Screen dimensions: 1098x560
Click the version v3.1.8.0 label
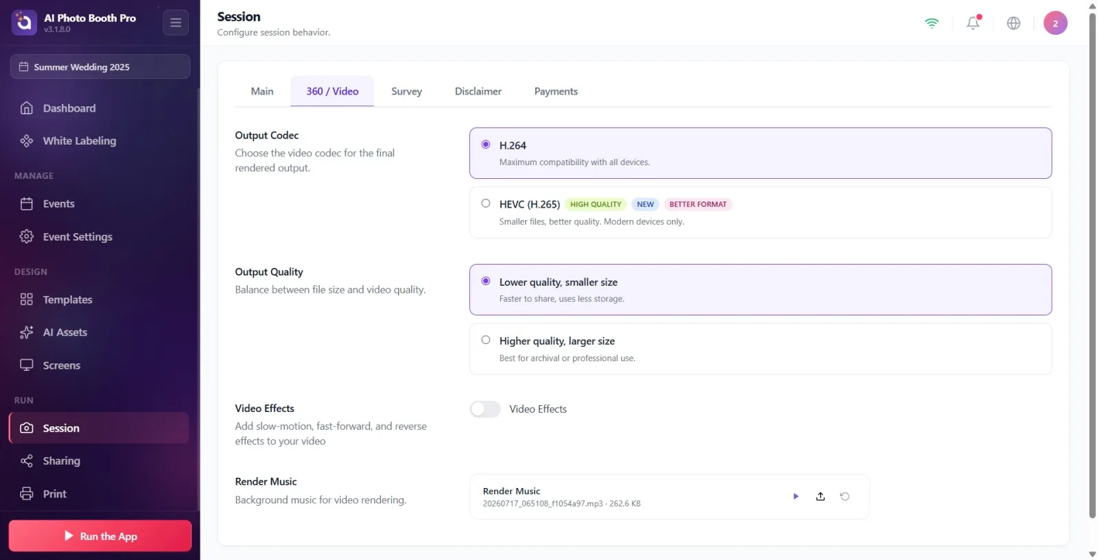pos(58,29)
